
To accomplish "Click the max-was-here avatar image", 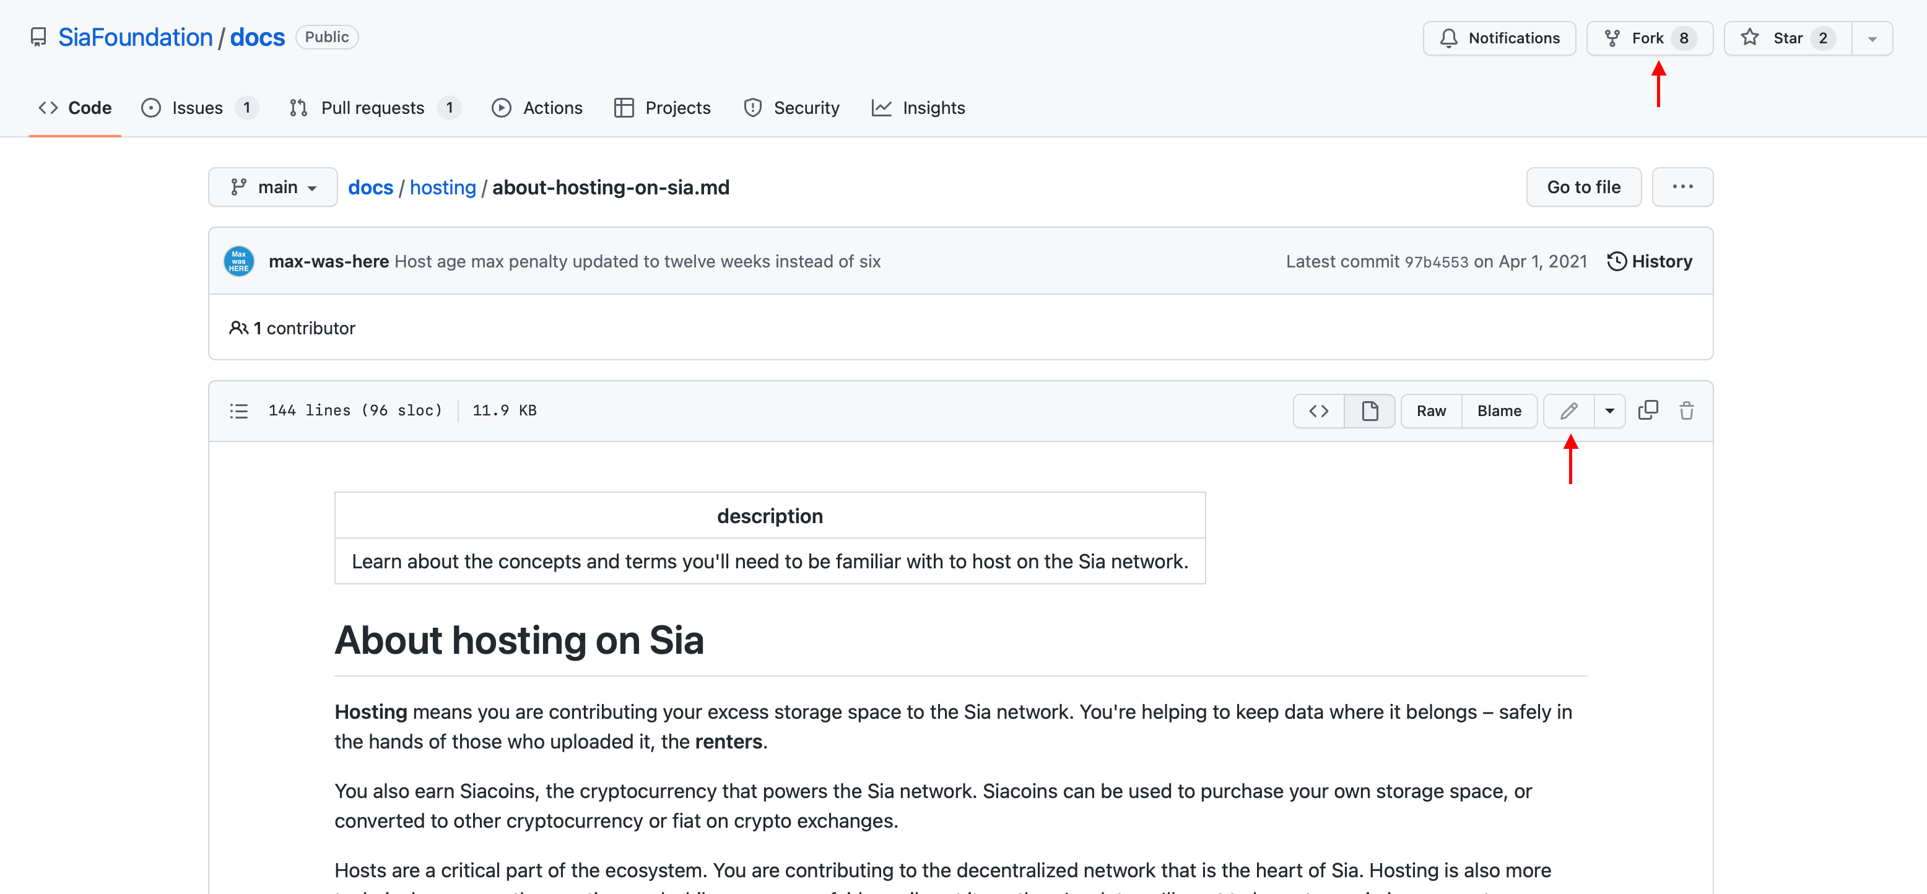I will [x=238, y=261].
